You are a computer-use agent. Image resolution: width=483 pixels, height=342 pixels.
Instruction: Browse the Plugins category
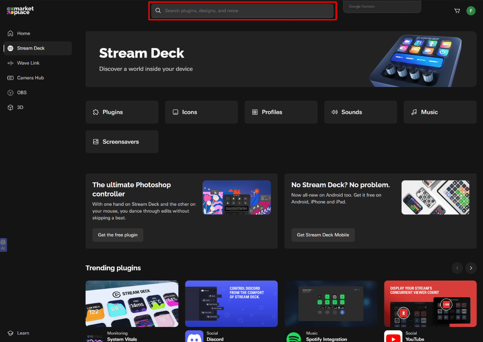[x=122, y=112]
